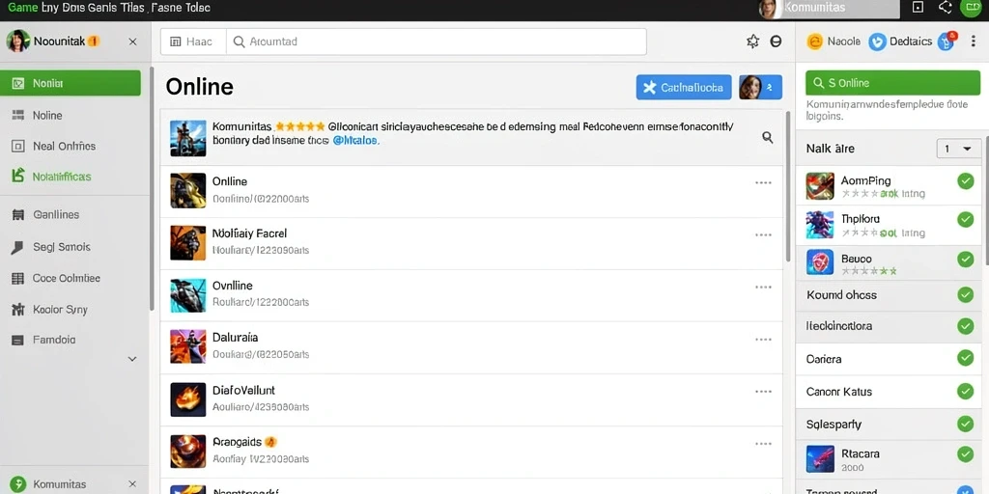Click the Kooior Syny sidebar icon

(17, 310)
